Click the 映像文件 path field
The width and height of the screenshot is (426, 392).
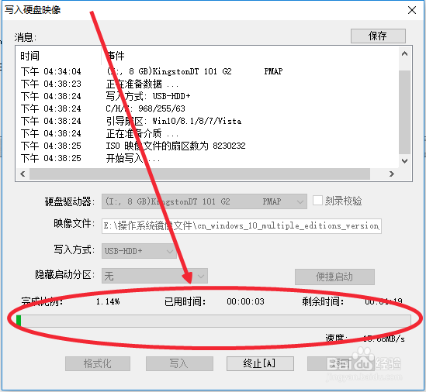pyautogui.click(x=241, y=226)
